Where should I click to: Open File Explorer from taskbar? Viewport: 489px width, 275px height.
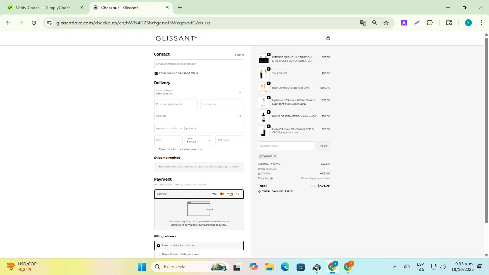coord(269,267)
